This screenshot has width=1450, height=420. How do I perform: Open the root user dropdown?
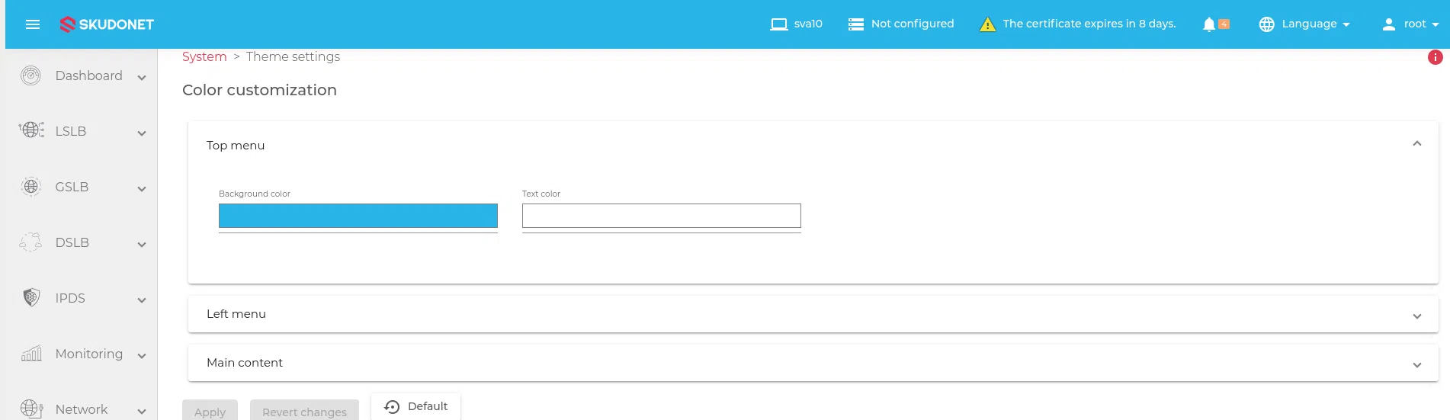[1410, 24]
